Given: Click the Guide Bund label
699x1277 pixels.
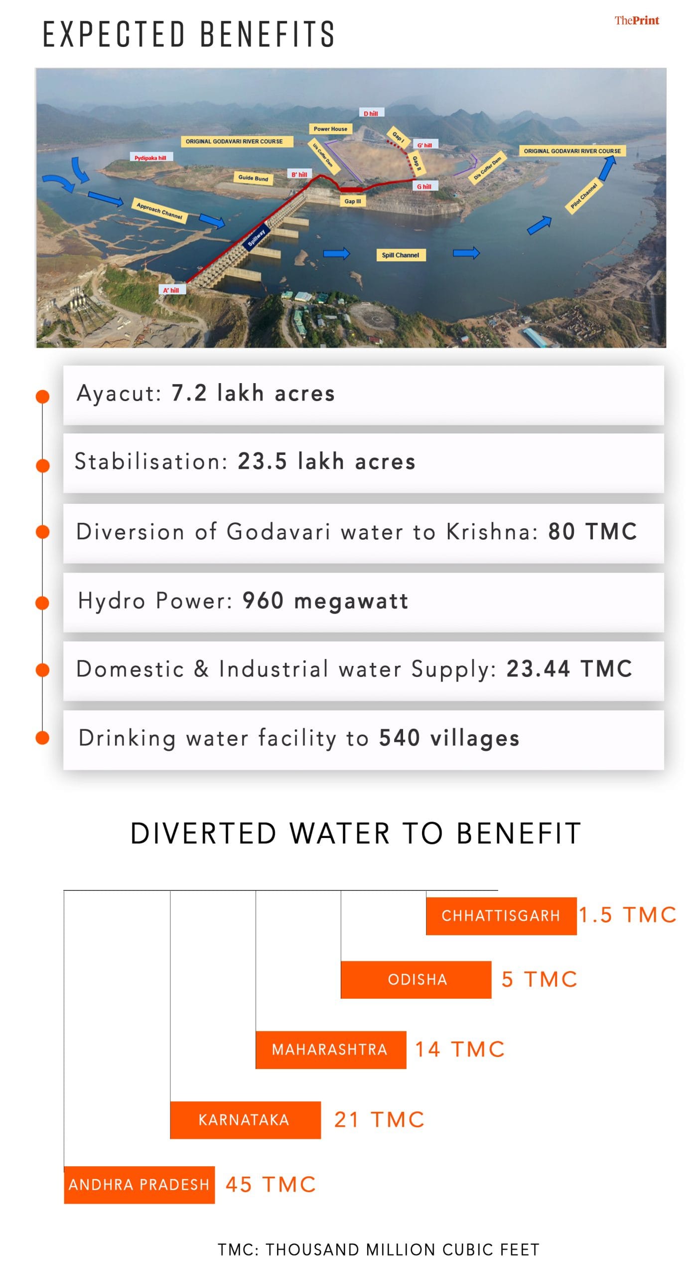Looking at the screenshot, I should [x=253, y=178].
